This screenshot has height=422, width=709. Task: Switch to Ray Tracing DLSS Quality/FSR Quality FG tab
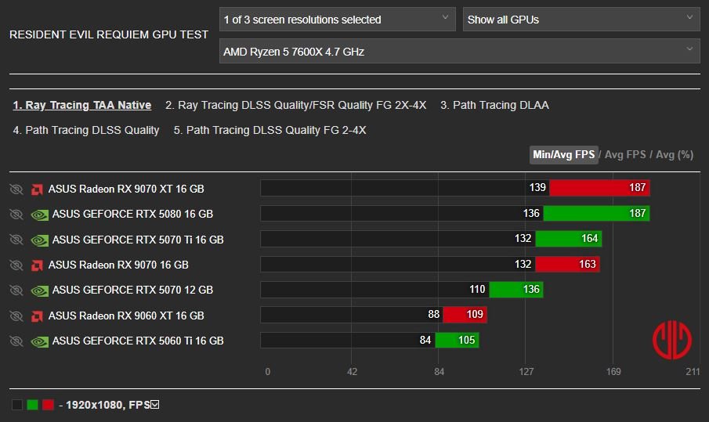[x=295, y=105]
